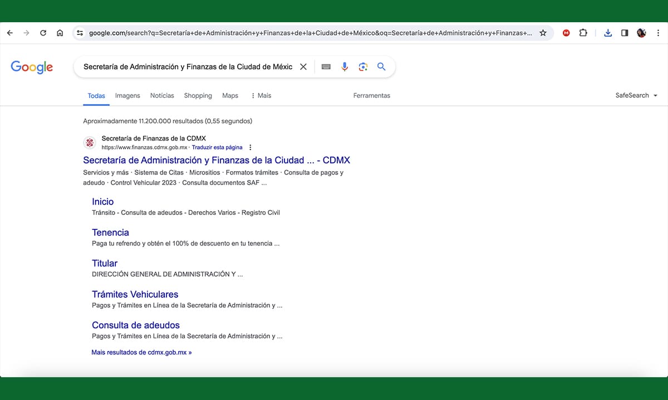This screenshot has height=400, width=668.
Task: Open the SafeSearch dropdown
Action: click(x=636, y=96)
